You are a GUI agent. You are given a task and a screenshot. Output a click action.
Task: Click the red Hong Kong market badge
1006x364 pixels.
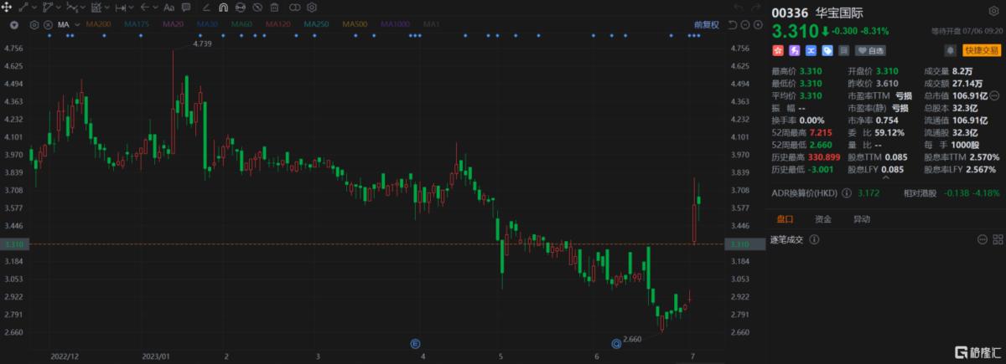[778, 50]
